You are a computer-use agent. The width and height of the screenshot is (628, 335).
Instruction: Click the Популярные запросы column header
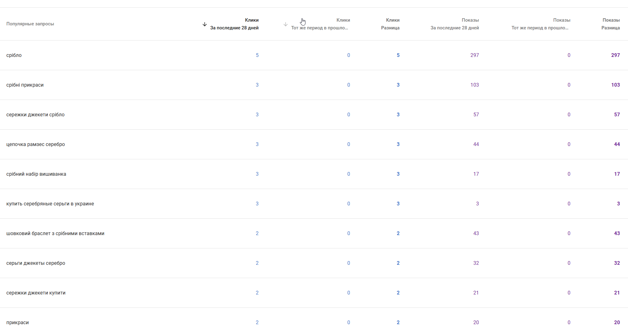[30, 24]
